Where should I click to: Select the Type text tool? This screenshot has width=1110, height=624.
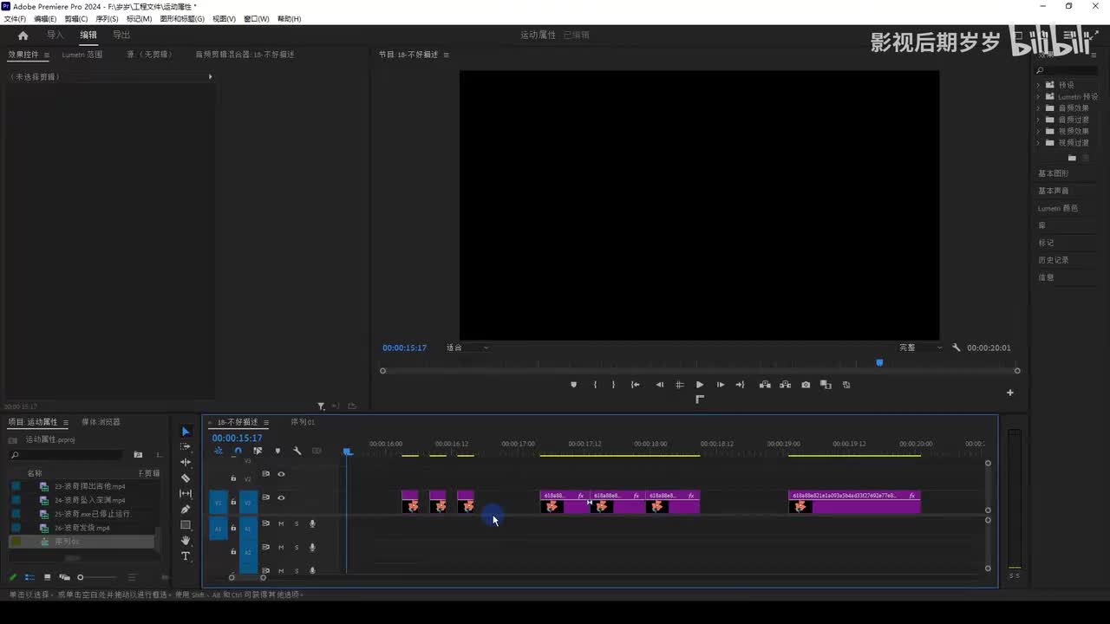pyautogui.click(x=186, y=556)
